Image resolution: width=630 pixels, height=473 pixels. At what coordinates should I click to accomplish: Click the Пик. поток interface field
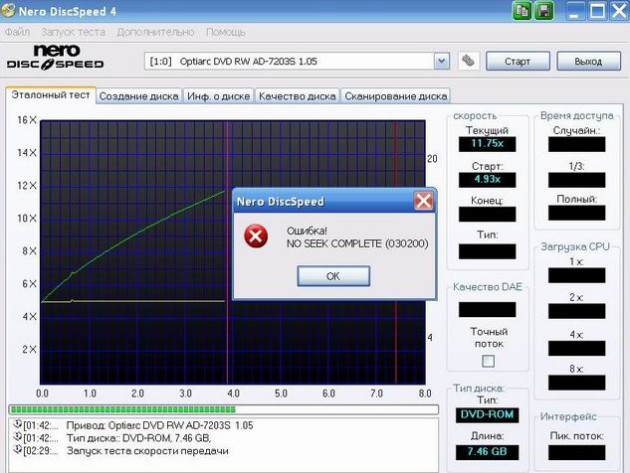click(x=576, y=452)
